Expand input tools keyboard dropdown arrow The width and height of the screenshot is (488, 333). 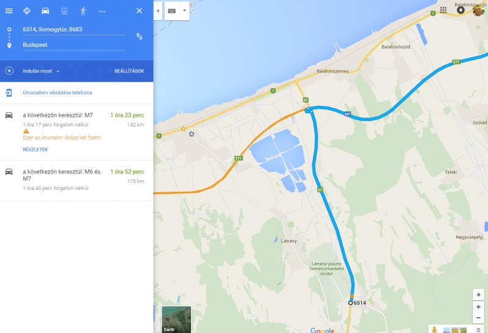[184, 11]
